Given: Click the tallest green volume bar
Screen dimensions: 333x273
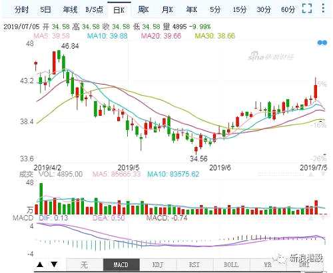Looking at the screenshot, I should tap(41, 198).
